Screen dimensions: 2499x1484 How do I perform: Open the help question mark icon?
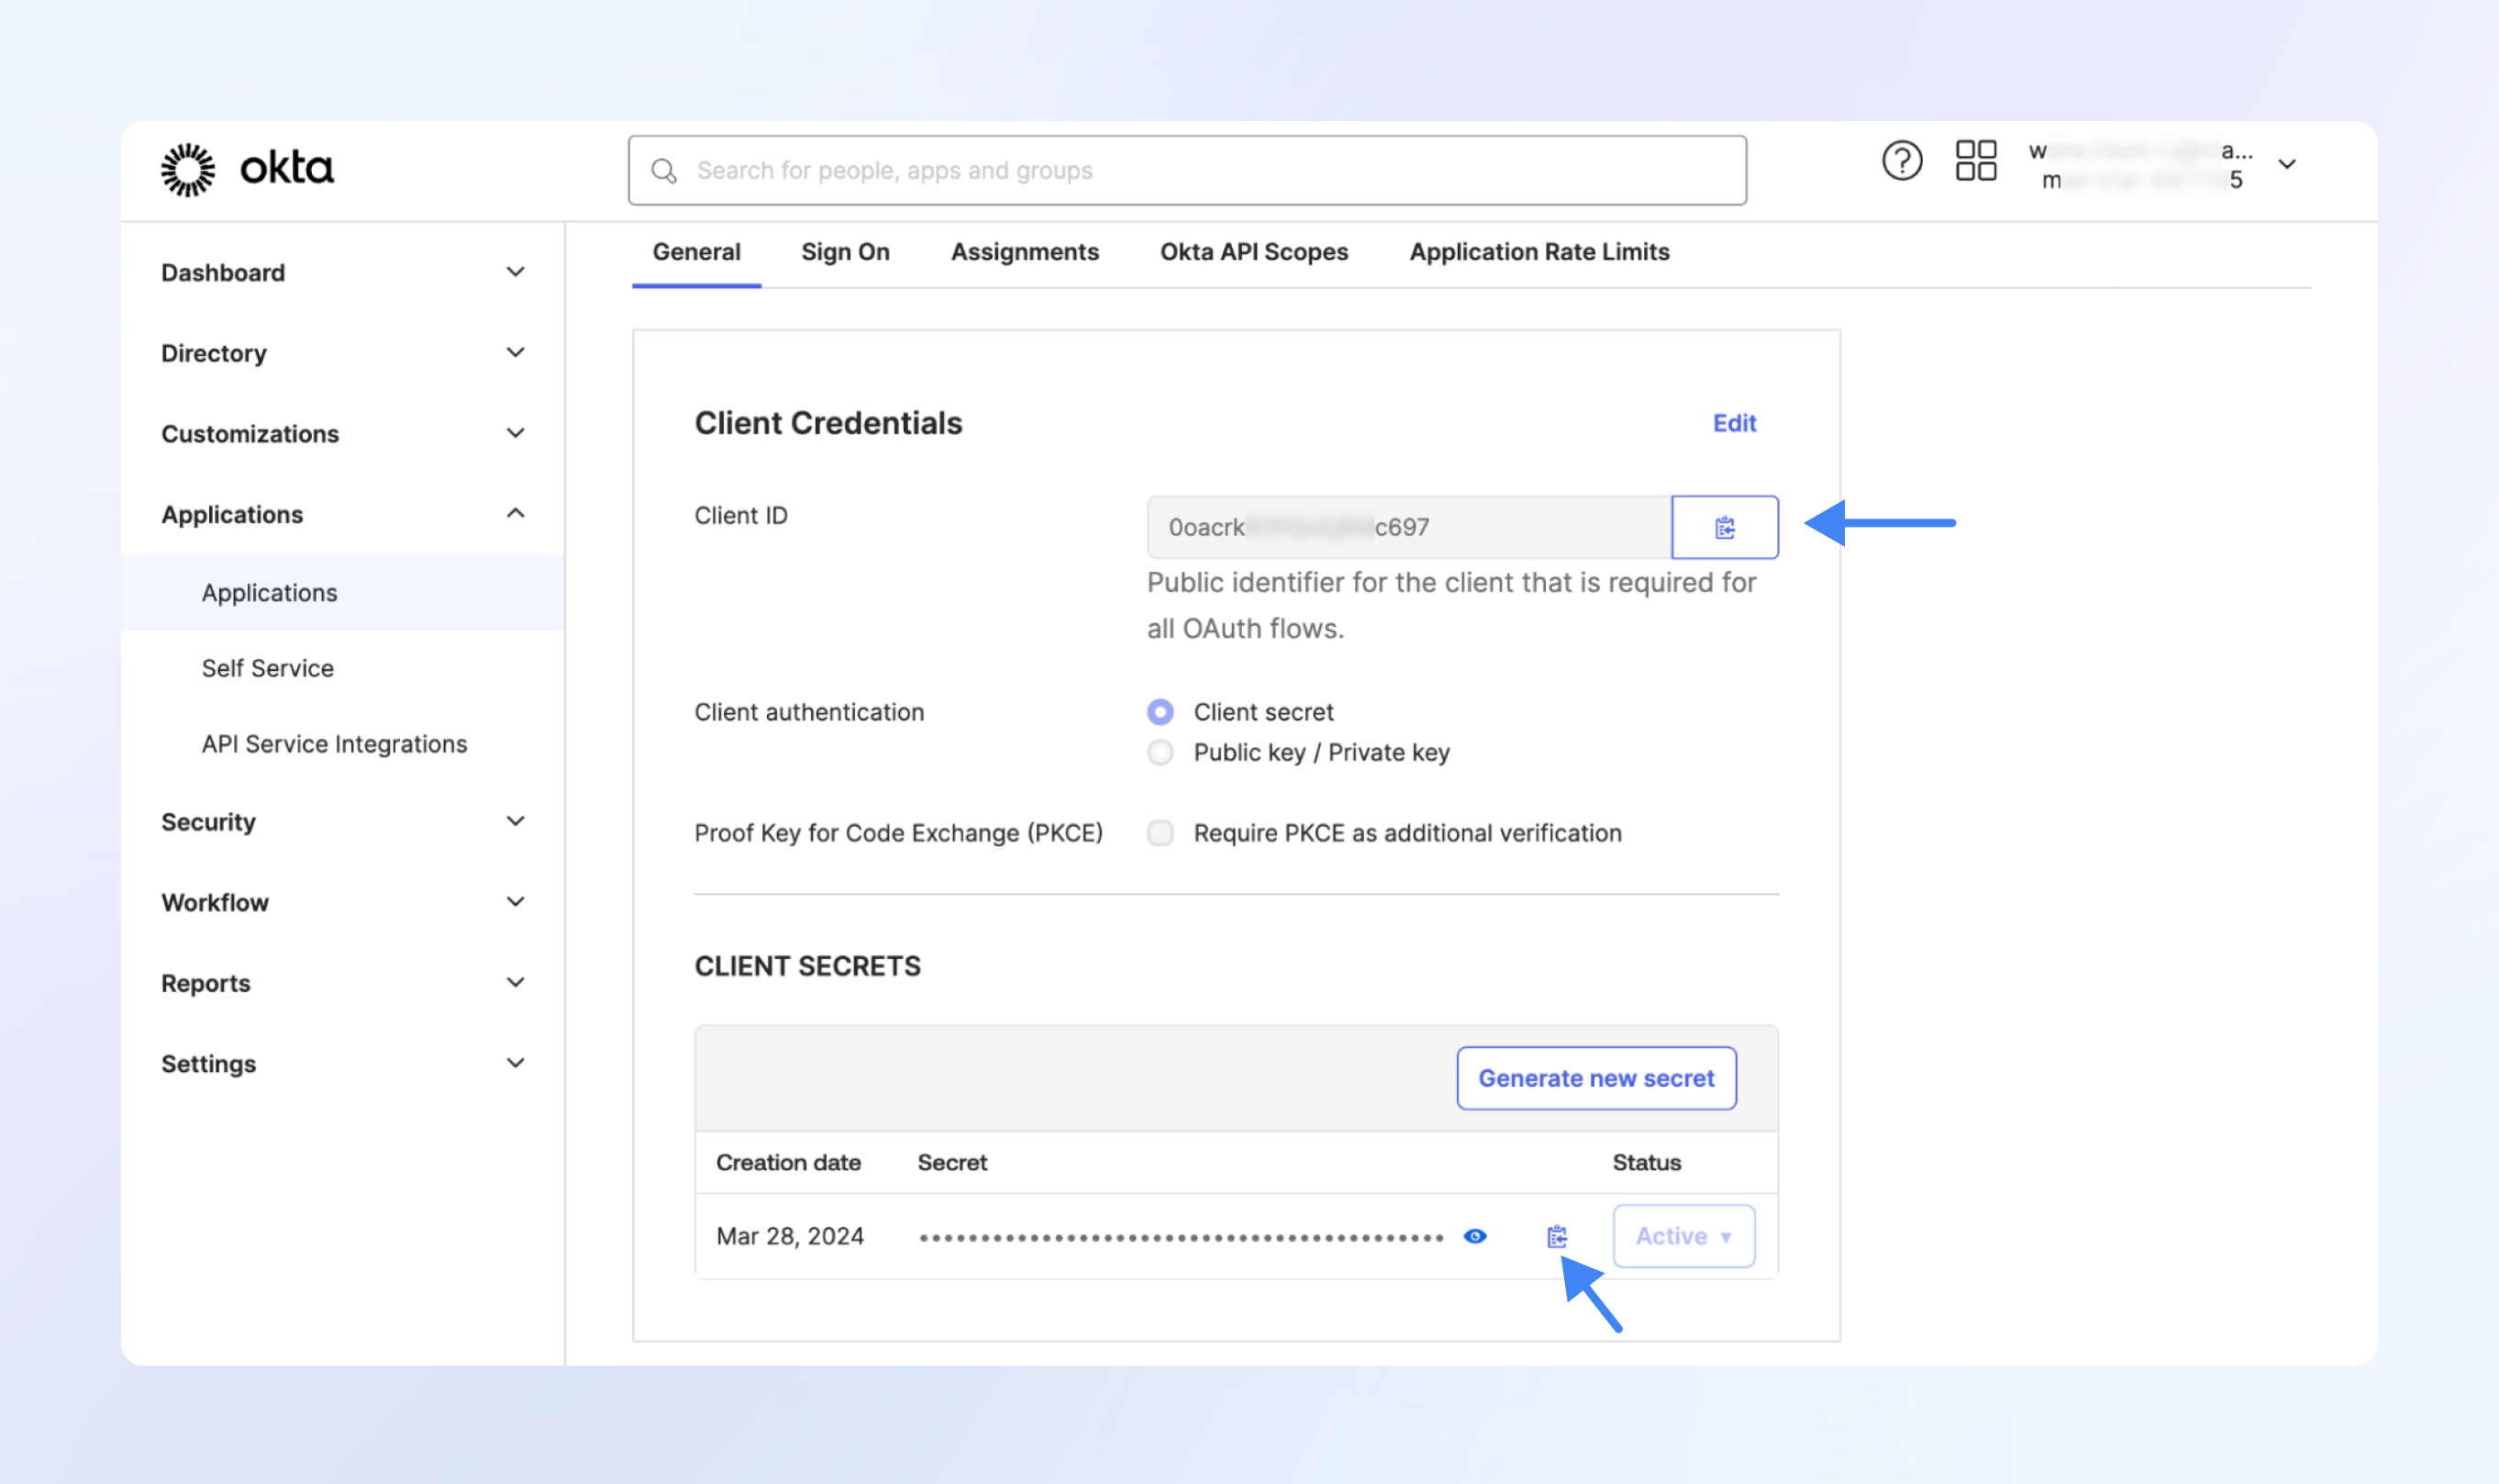(x=1901, y=160)
